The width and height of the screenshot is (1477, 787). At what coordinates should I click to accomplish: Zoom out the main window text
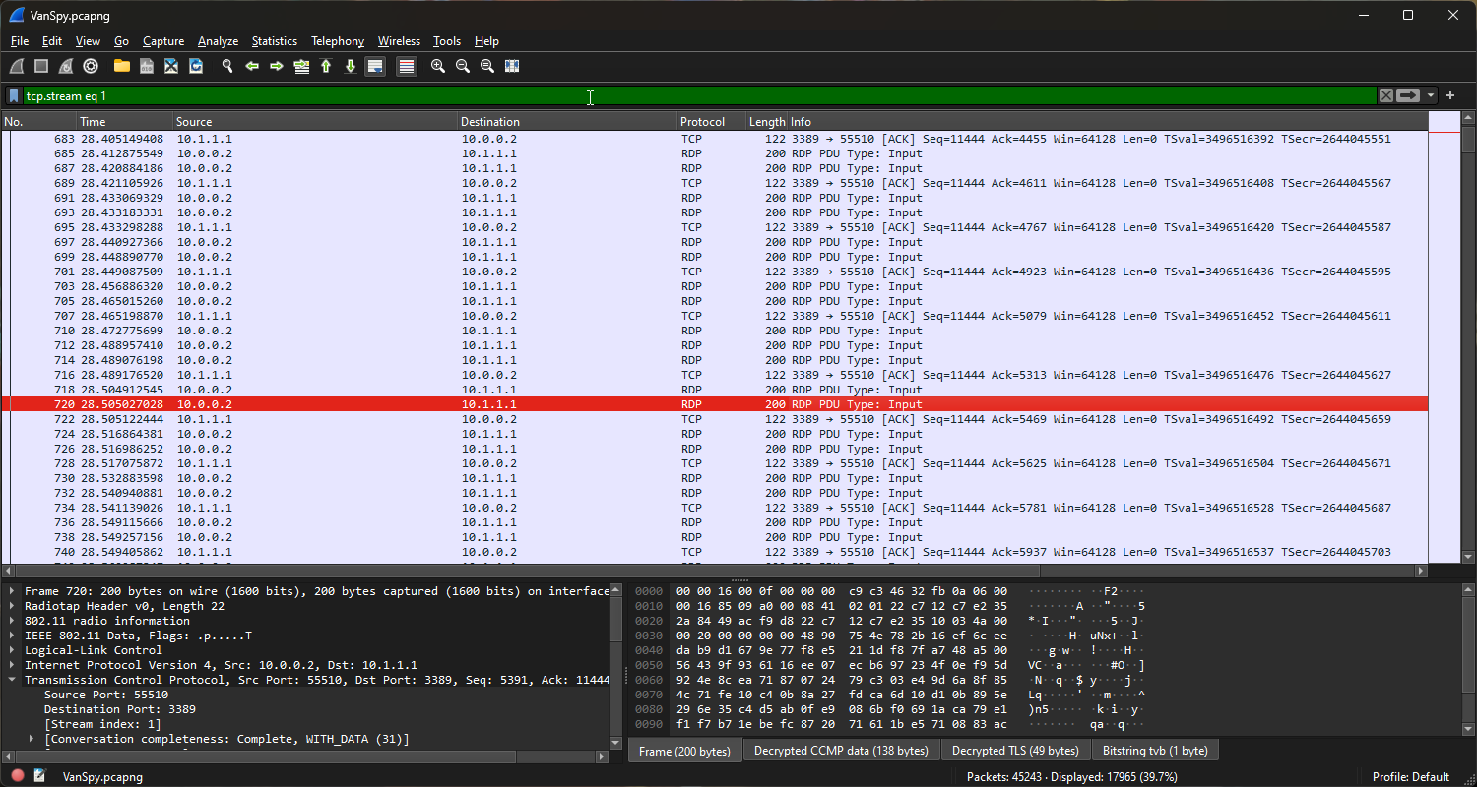pos(463,66)
